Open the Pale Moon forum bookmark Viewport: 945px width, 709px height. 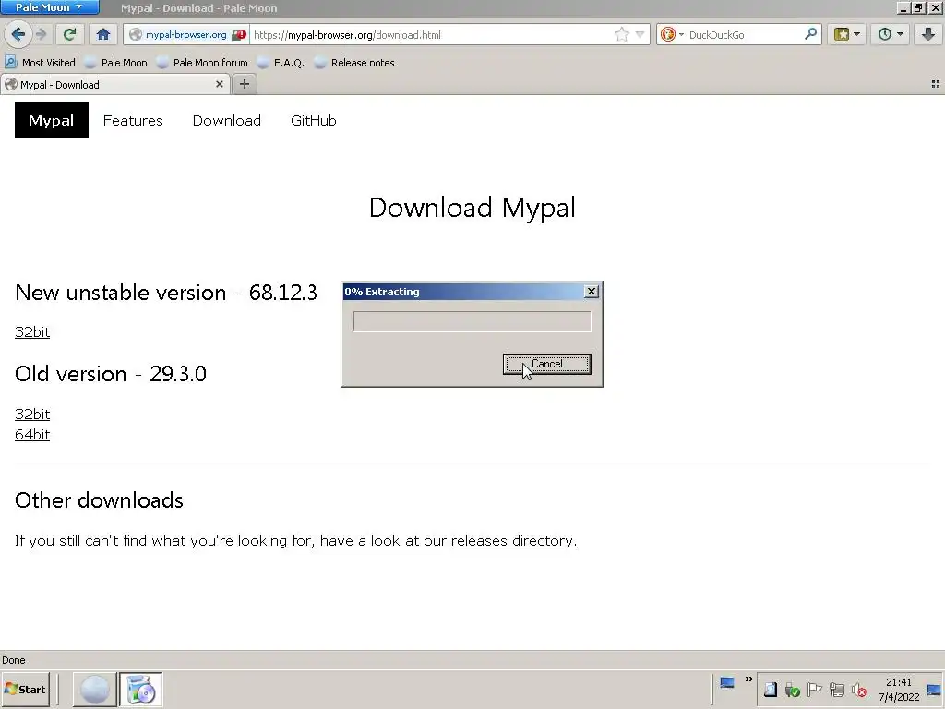click(202, 63)
